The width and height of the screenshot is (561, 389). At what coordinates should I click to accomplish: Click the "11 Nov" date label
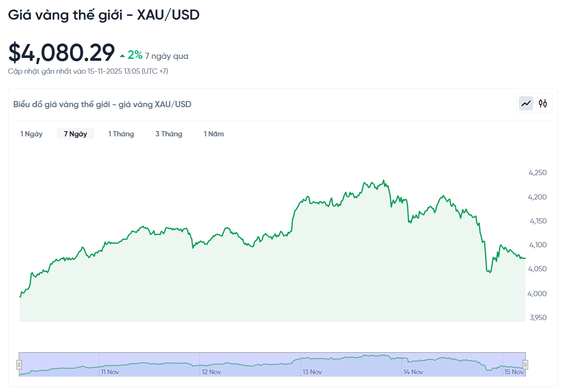(110, 371)
